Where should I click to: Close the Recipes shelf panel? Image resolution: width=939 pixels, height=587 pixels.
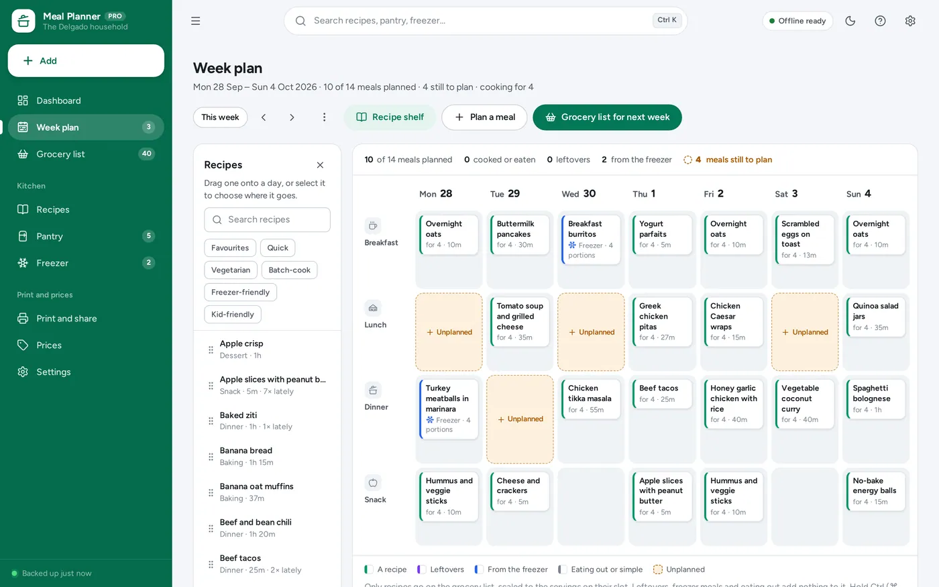point(320,165)
